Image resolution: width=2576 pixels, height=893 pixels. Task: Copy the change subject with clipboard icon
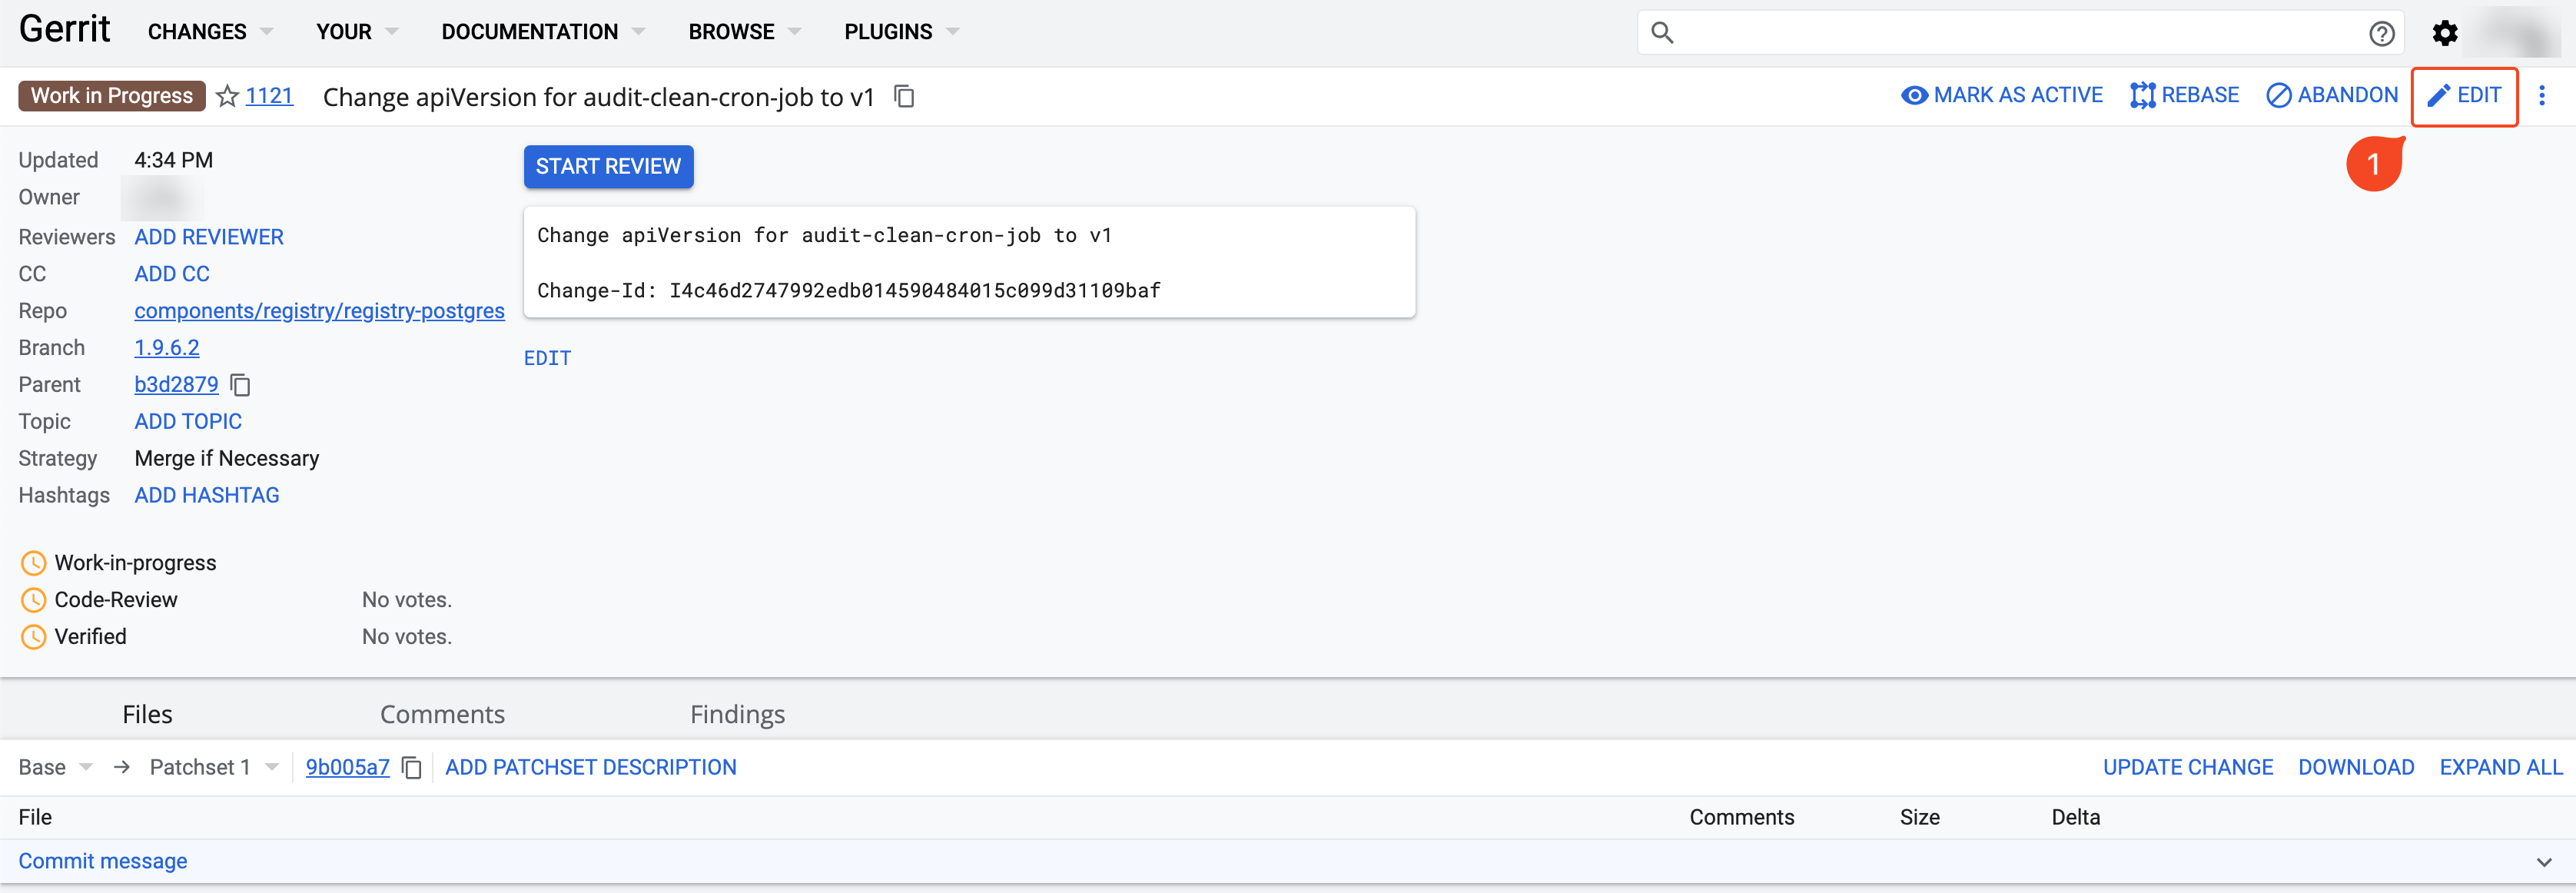[x=904, y=96]
